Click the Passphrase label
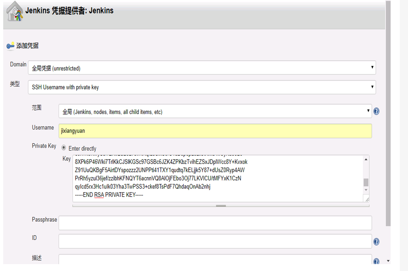This screenshot has width=408, height=271. [44, 219]
